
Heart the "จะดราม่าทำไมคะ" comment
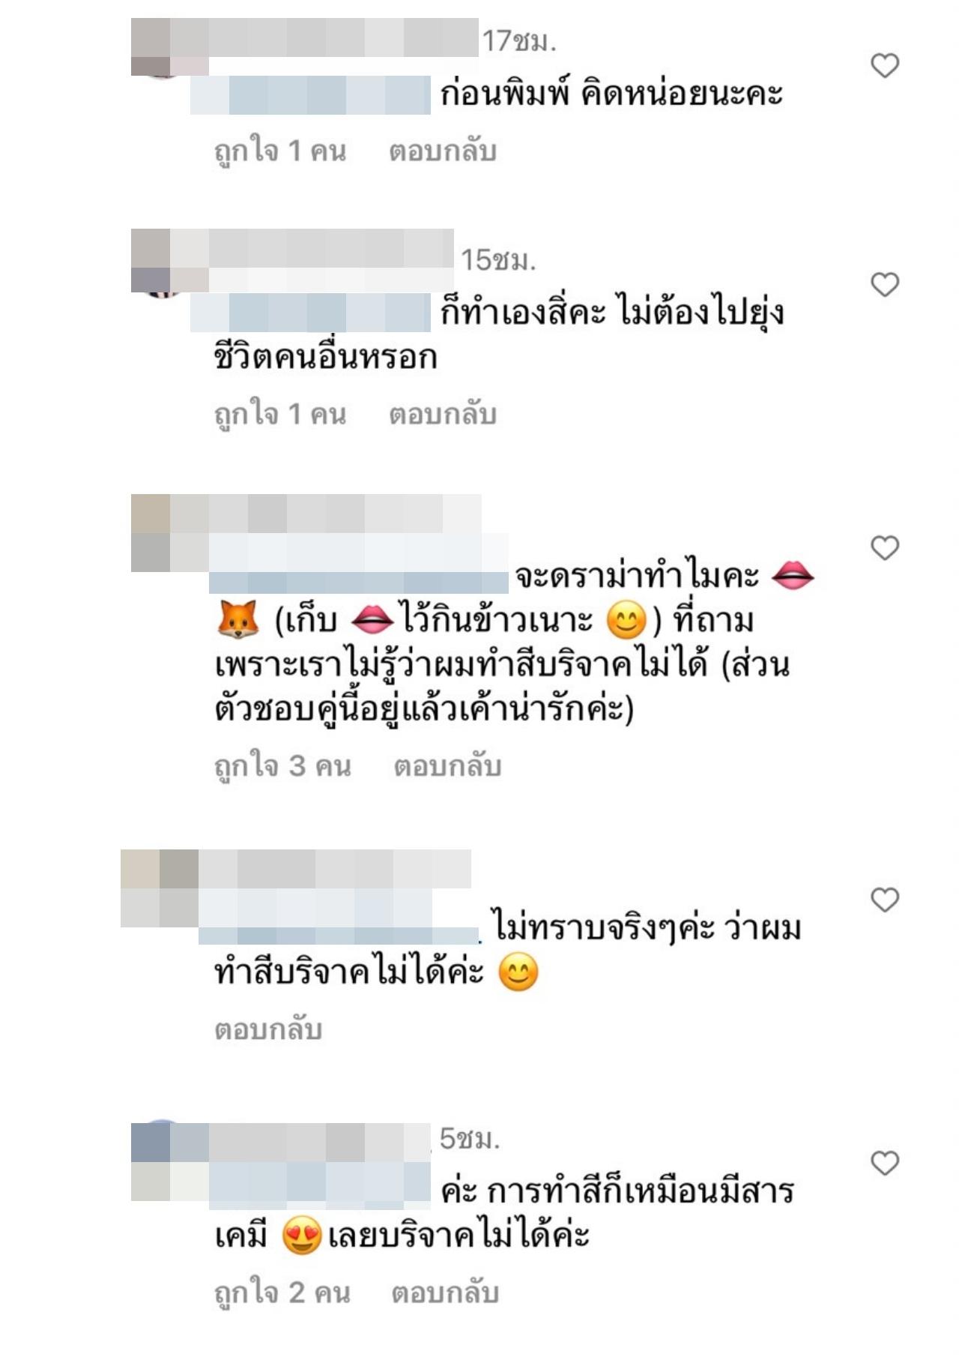(885, 548)
